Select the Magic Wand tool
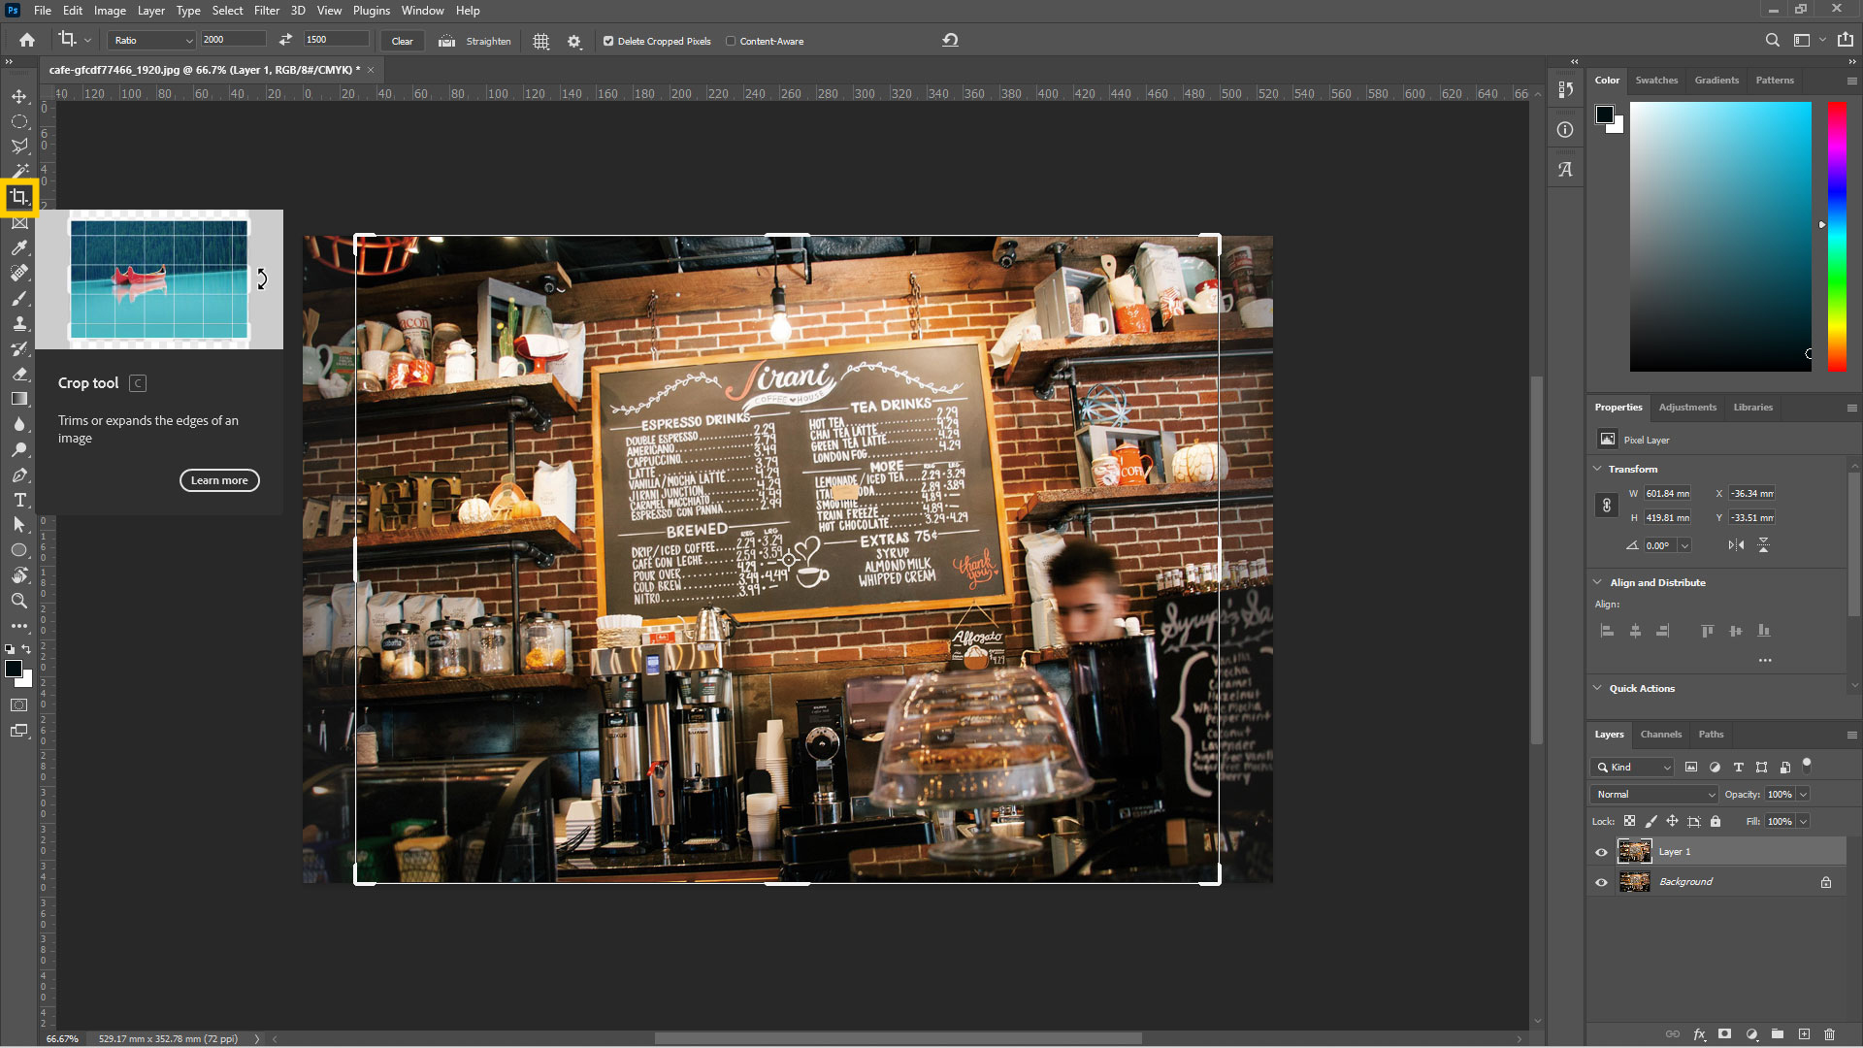 tap(18, 171)
